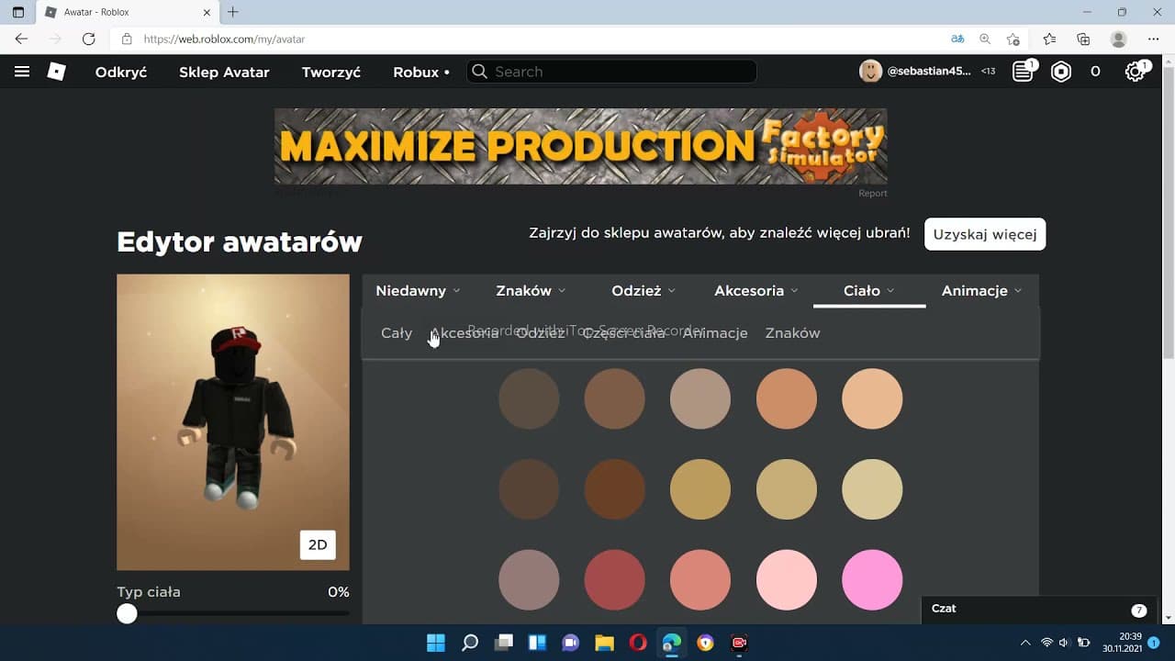The height and width of the screenshot is (661, 1175).
Task: Open the @sebastian45 profile link
Action: pyautogui.click(x=929, y=72)
